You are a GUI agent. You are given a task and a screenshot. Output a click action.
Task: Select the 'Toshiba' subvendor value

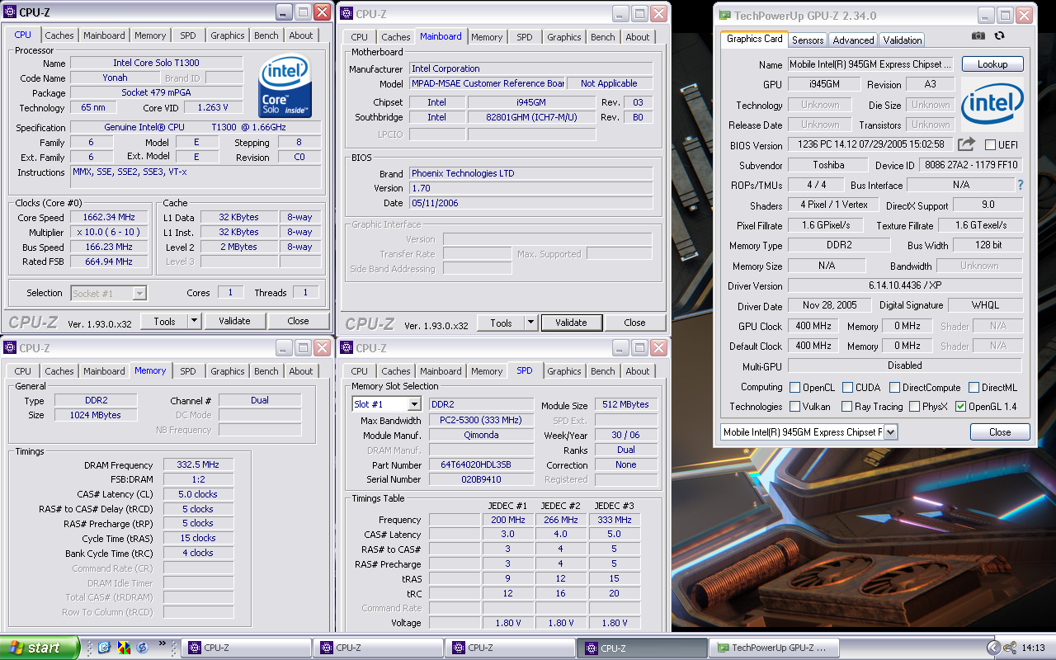click(827, 165)
